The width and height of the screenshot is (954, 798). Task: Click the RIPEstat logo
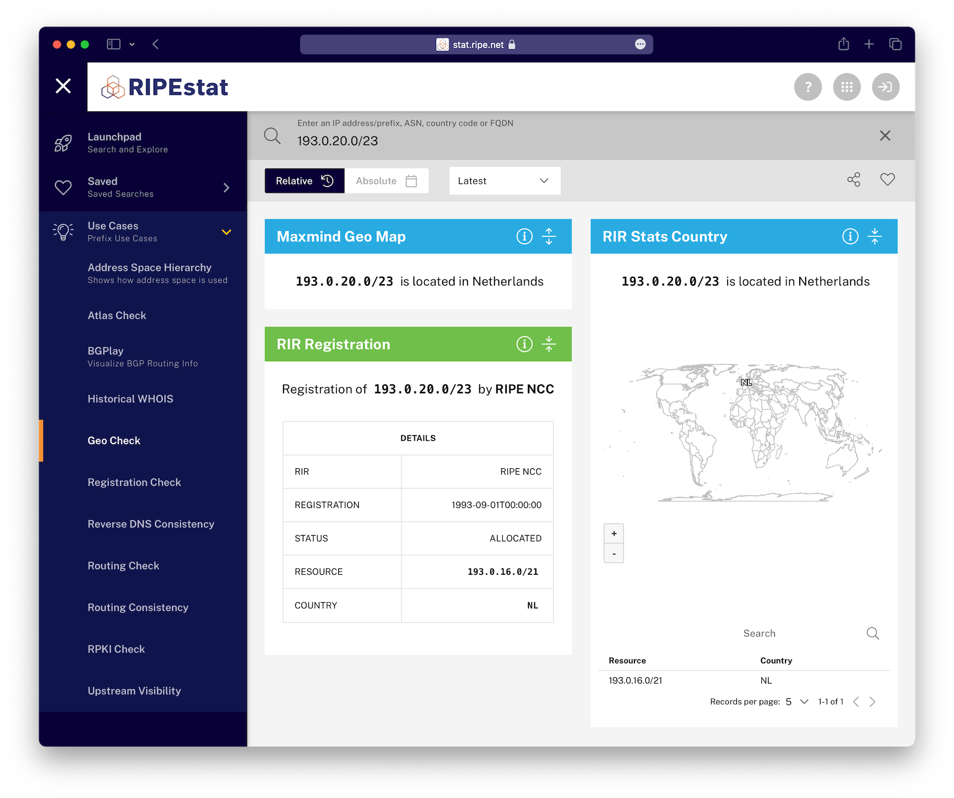pyautogui.click(x=165, y=87)
